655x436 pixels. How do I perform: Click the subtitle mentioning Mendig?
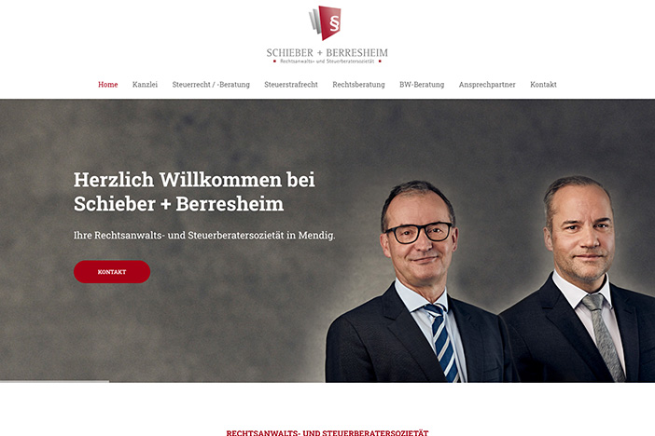point(204,236)
